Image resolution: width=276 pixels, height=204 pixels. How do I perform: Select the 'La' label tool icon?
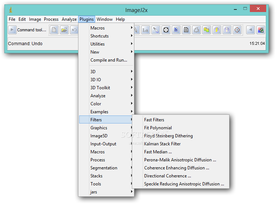[x=145, y=30]
